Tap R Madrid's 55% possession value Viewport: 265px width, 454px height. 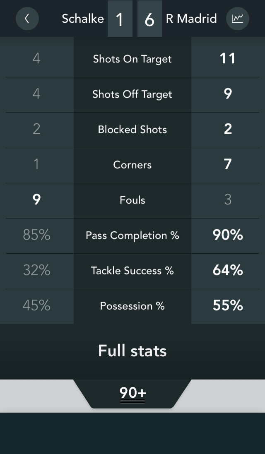coord(228,305)
